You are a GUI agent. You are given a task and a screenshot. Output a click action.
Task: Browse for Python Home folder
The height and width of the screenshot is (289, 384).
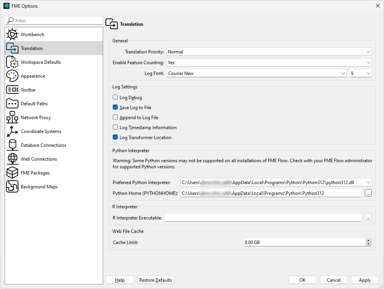[368, 193]
